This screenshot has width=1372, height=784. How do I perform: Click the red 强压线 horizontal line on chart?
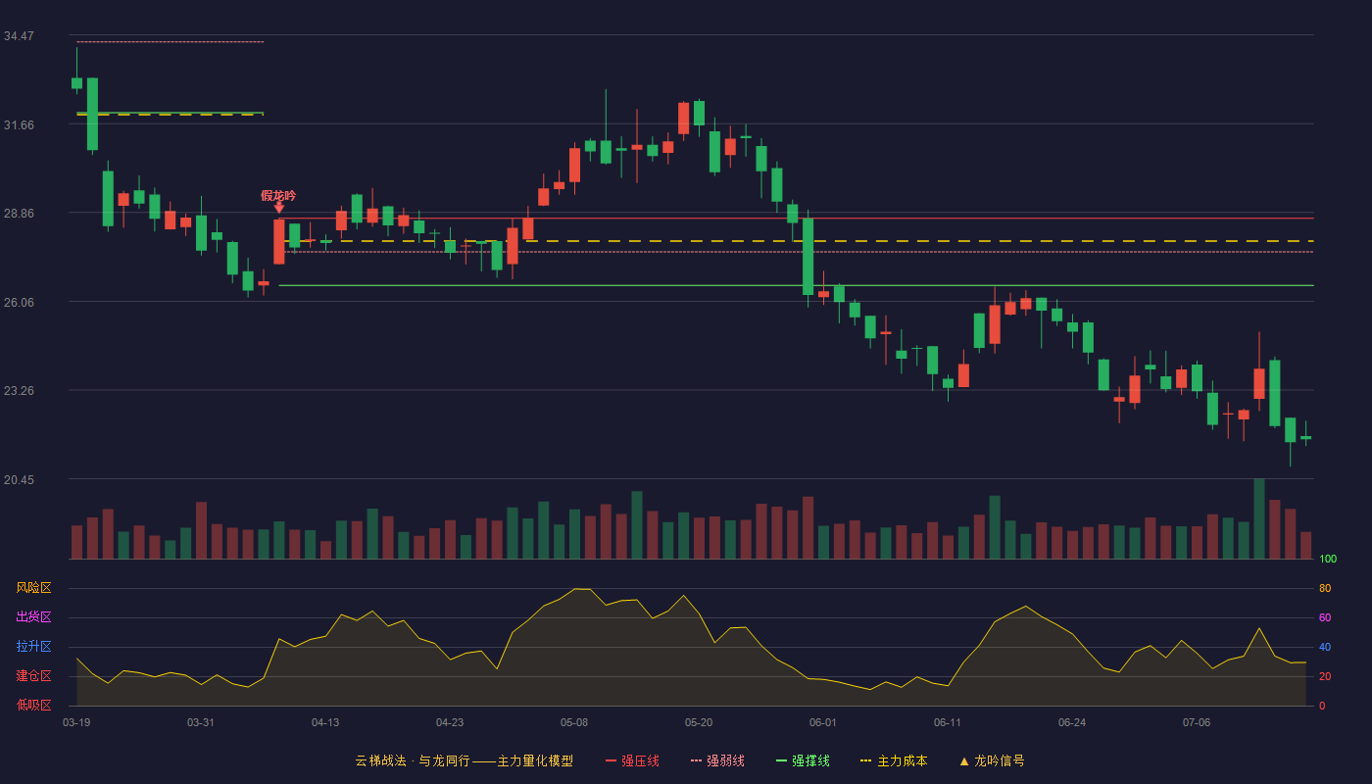click(794, 219)
